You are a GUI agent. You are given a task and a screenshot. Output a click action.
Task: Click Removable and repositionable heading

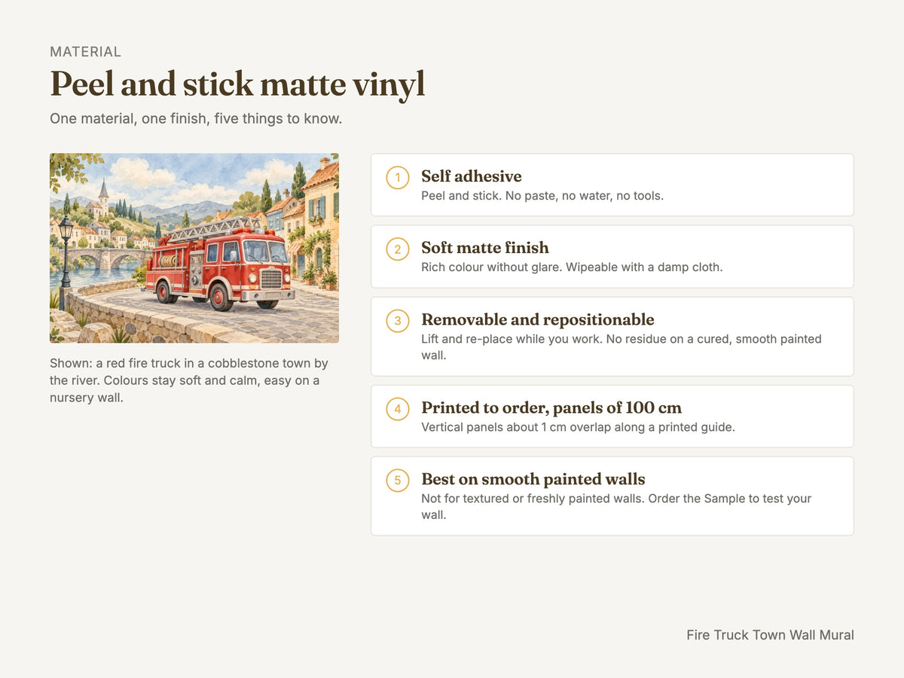click(x=538, y=319)
